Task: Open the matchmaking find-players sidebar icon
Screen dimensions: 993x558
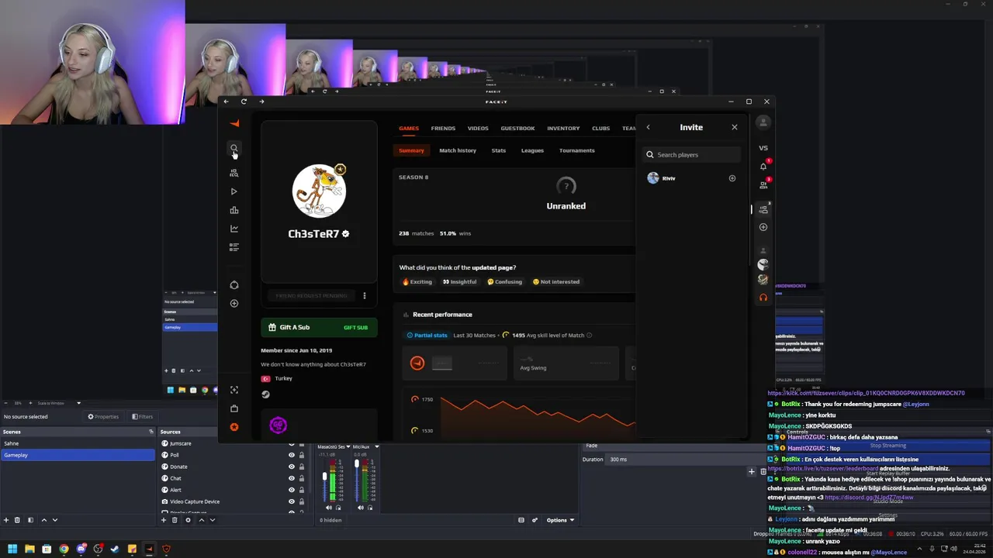Action: tap(234, 173)
